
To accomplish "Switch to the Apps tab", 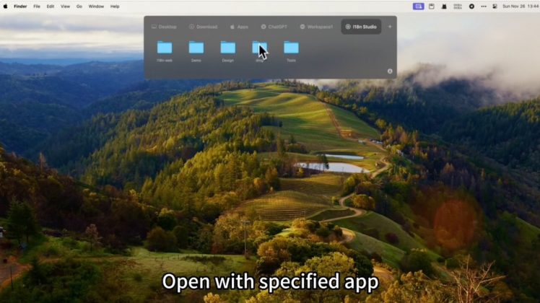I will point(239,27).
